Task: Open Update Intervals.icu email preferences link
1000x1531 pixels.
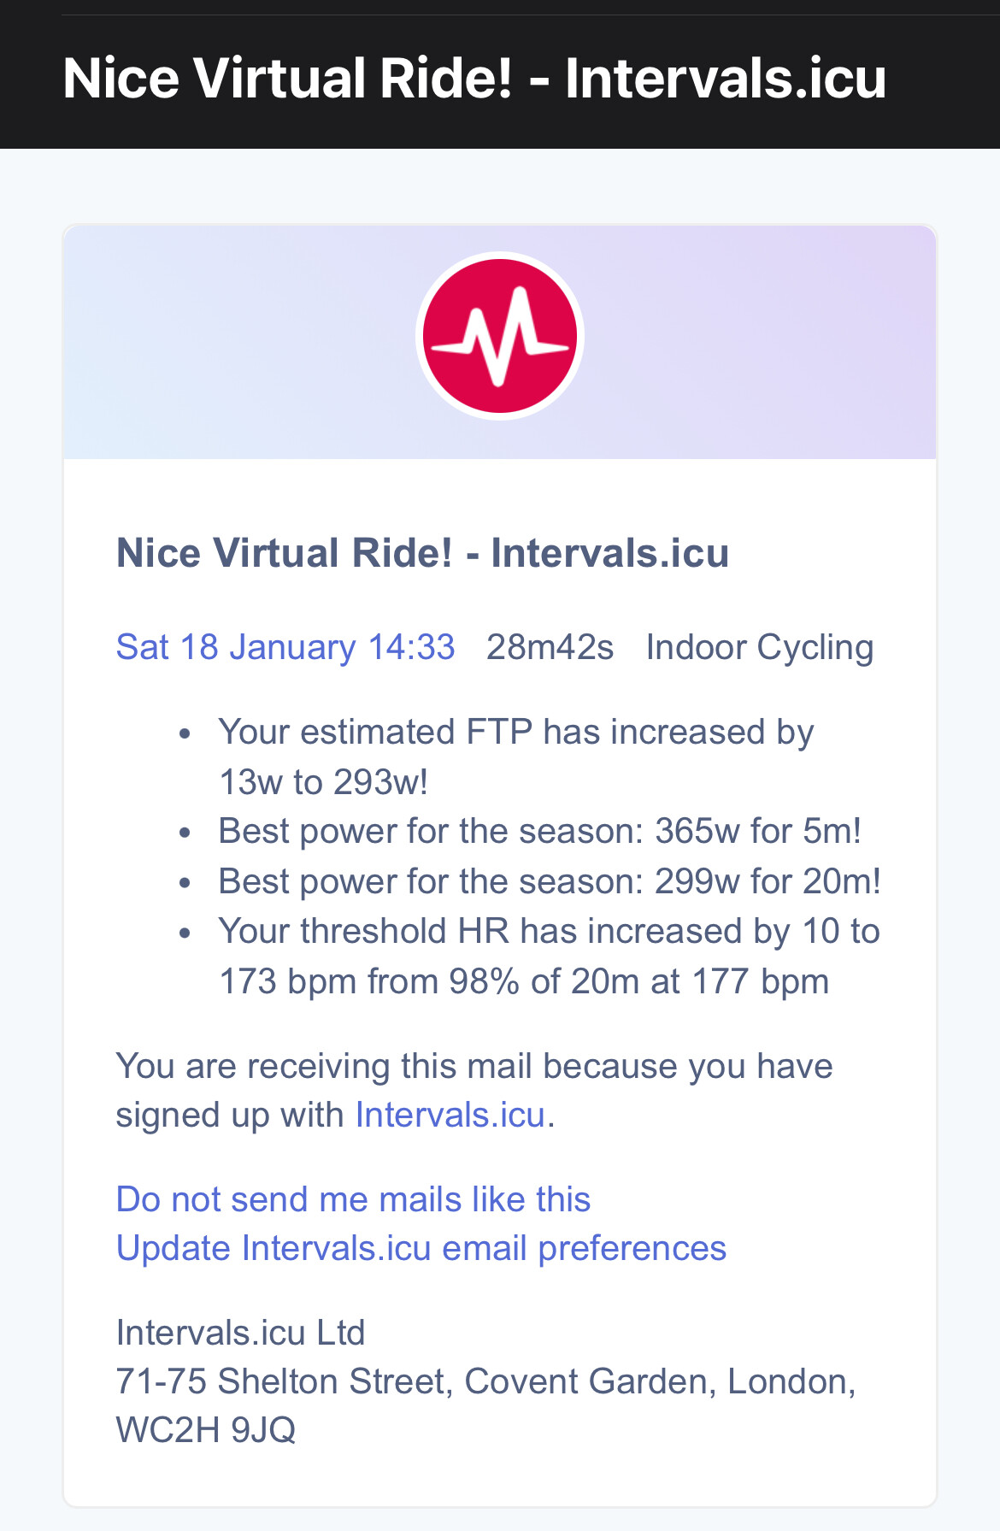Action: point(421,1249)
